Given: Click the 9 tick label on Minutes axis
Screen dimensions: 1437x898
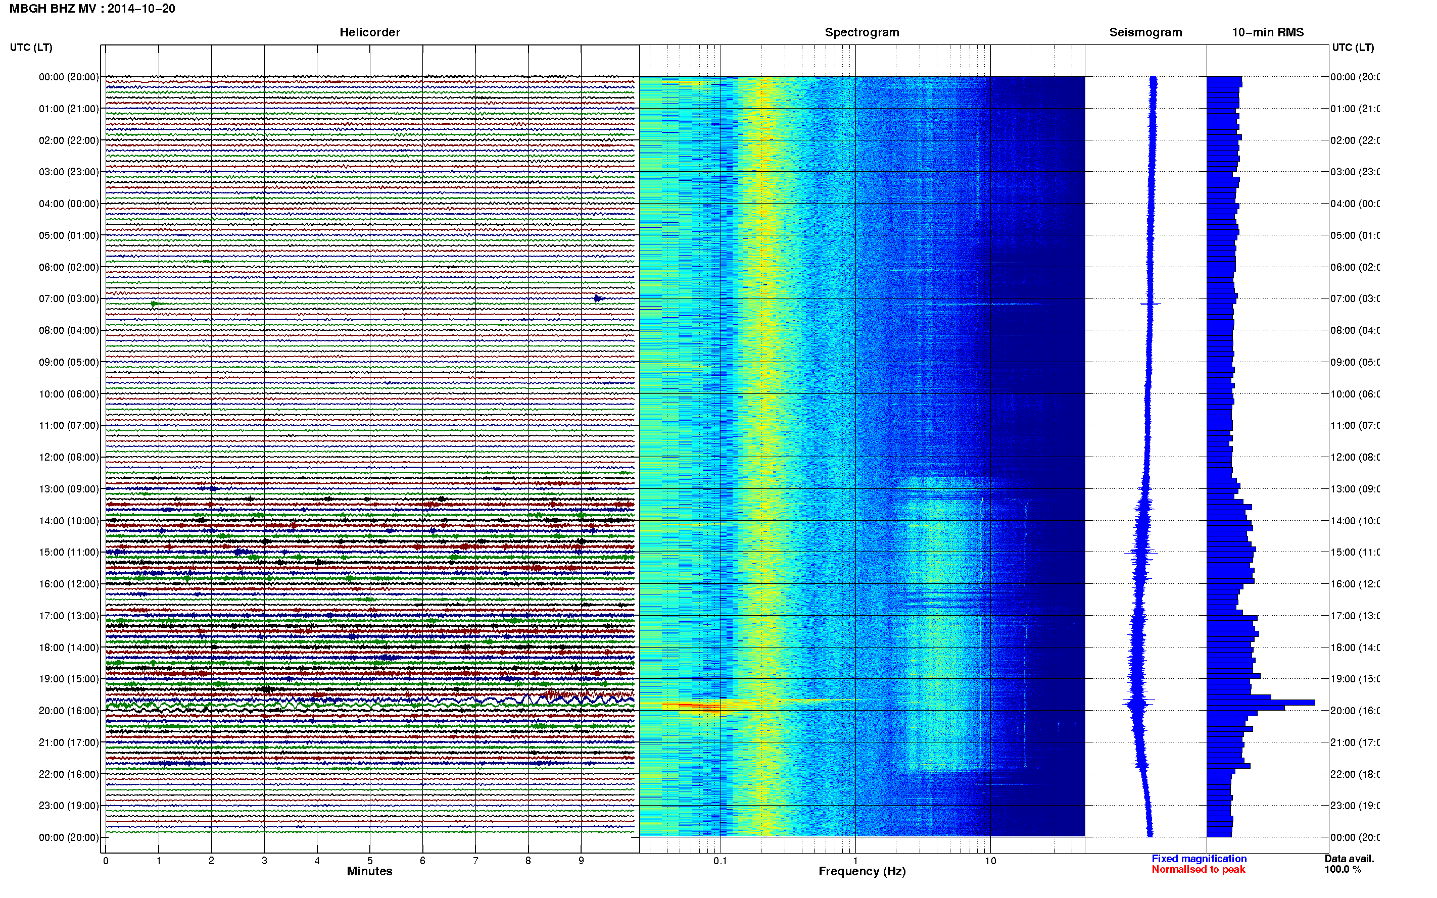Looking at the screenshot, I should click(x=581, y=861).
